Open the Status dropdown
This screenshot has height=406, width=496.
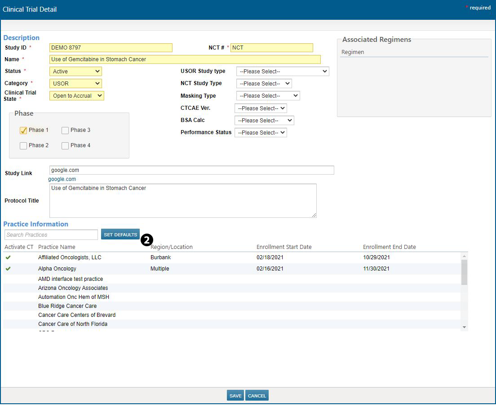75,72
